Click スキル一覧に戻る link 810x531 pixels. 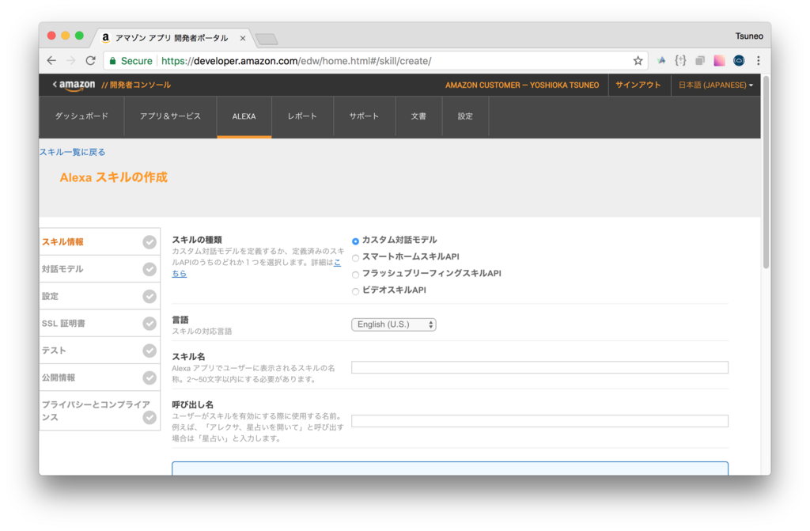pyautogui.click(x=72, y=152)
